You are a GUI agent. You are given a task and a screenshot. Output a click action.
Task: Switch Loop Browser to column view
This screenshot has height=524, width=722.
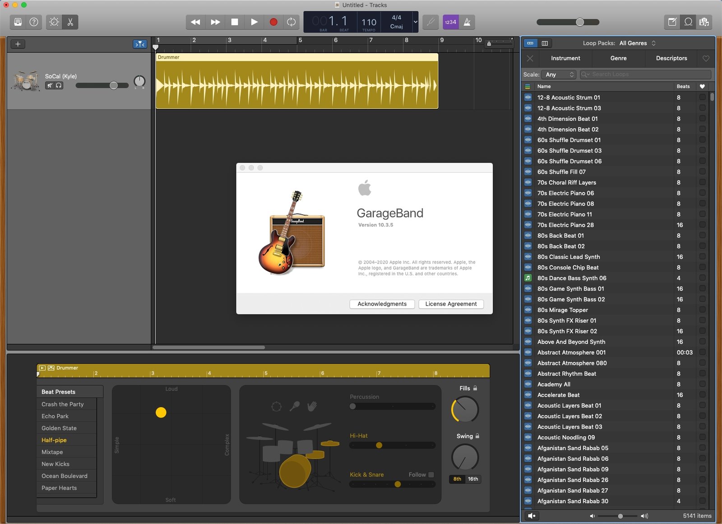545,43
